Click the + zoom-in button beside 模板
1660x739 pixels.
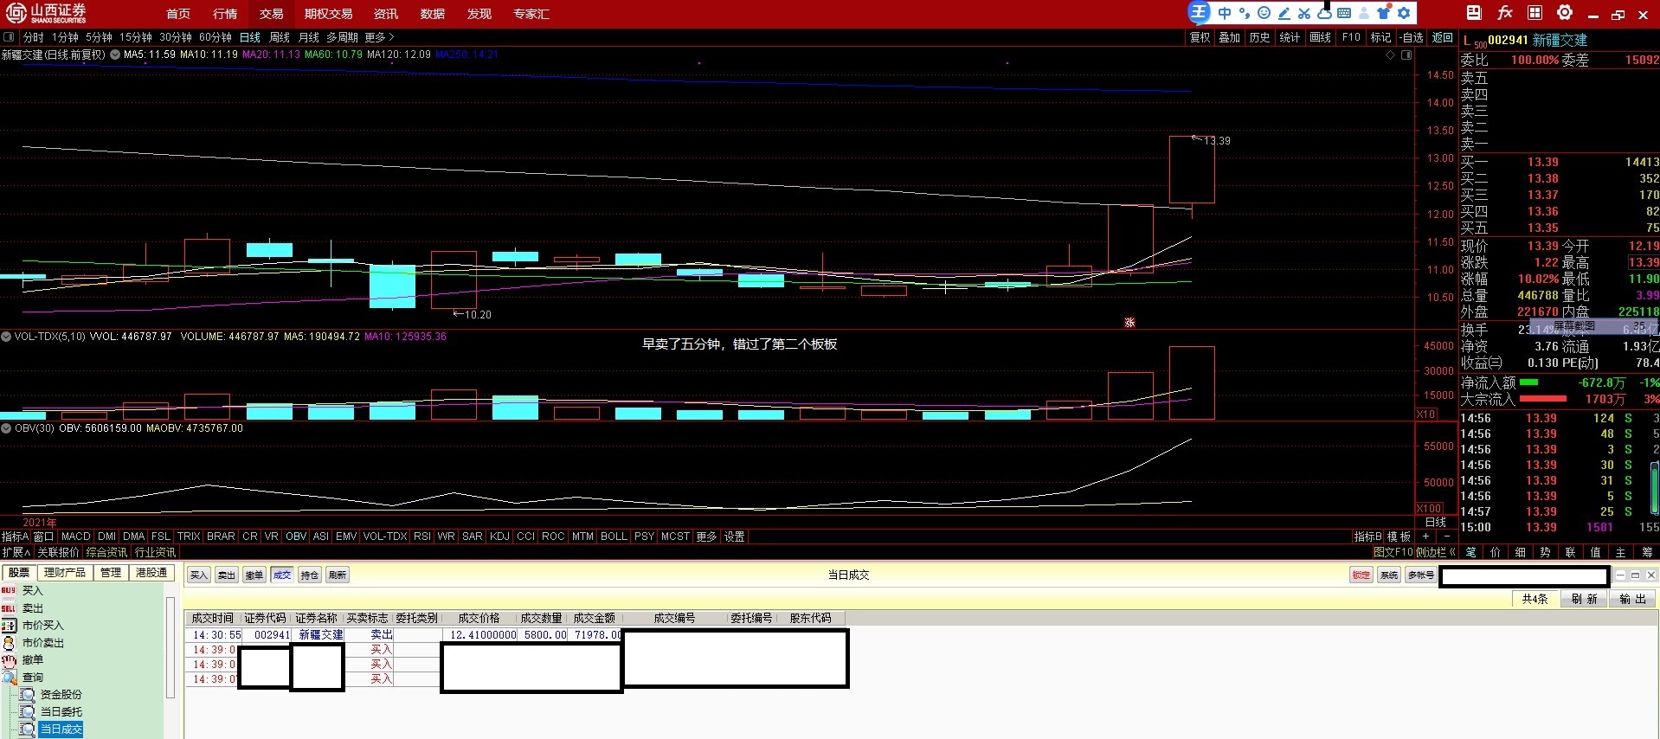pos(1426,537)
